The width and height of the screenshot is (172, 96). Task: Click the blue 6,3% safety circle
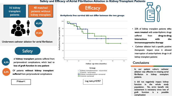point(6,62)
